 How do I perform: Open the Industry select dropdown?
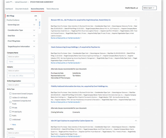pyautogui.click(x=21, y=71)
